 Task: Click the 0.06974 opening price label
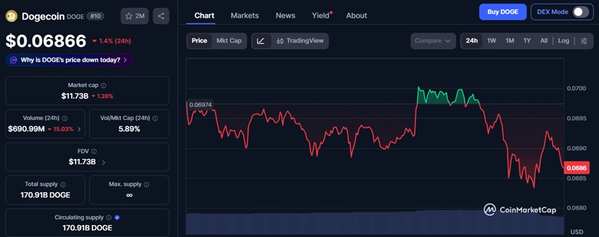tap(201, 104)
